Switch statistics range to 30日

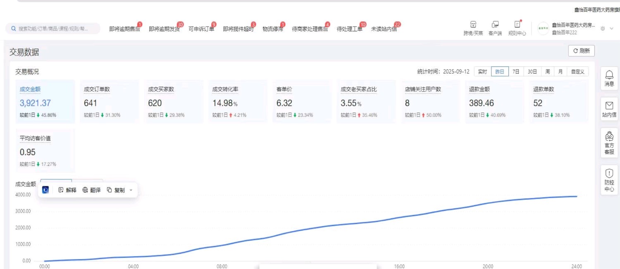tap(532, 72)
